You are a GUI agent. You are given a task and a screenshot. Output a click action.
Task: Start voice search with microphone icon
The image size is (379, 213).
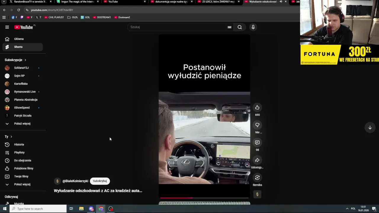(x=253, y=27)
